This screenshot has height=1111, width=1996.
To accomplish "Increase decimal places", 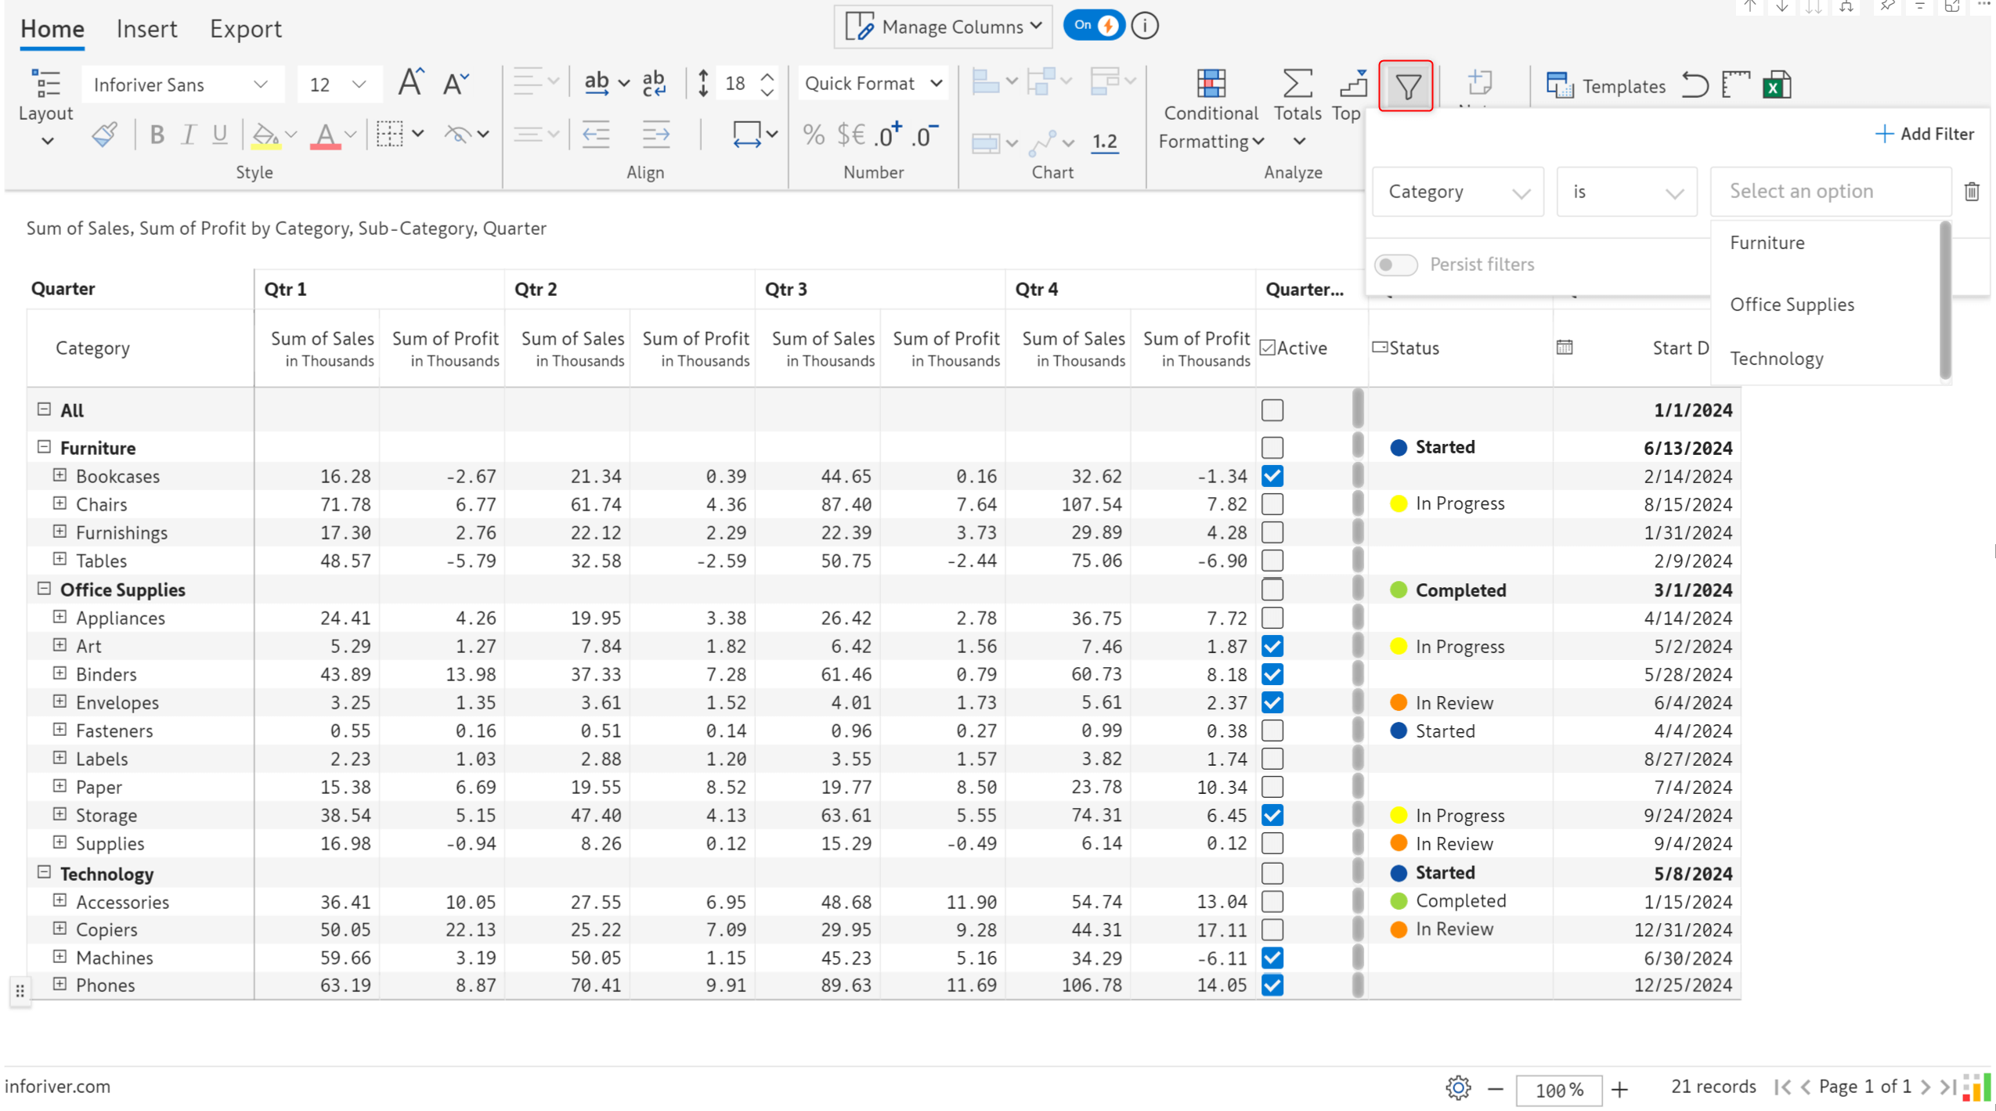I will (888, 135).
